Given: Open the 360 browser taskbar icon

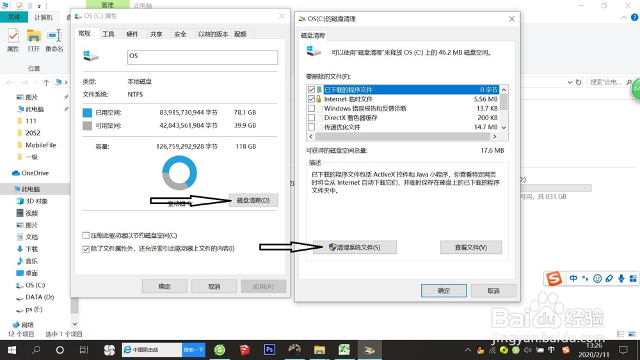Looking at the screenshot, I should click(220, 350).
